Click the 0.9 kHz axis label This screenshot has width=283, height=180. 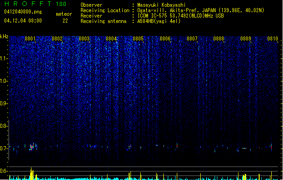pos(4,103)
